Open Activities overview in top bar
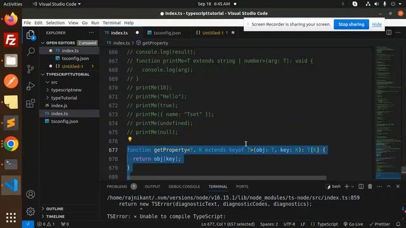 pyautogui.click(x=13, y=4)
